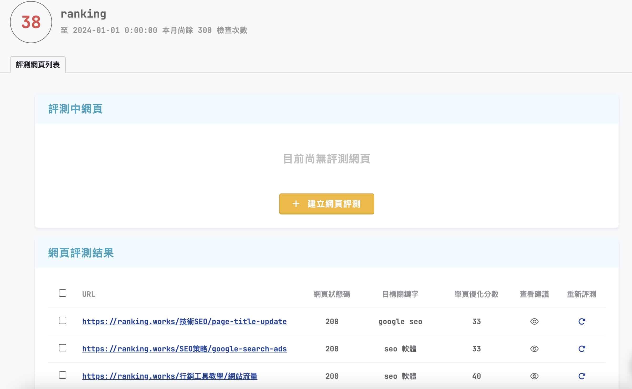This screenshot has height=389, width=632.
Task: Click the 查看建議 column header
Action: point(534,294)
